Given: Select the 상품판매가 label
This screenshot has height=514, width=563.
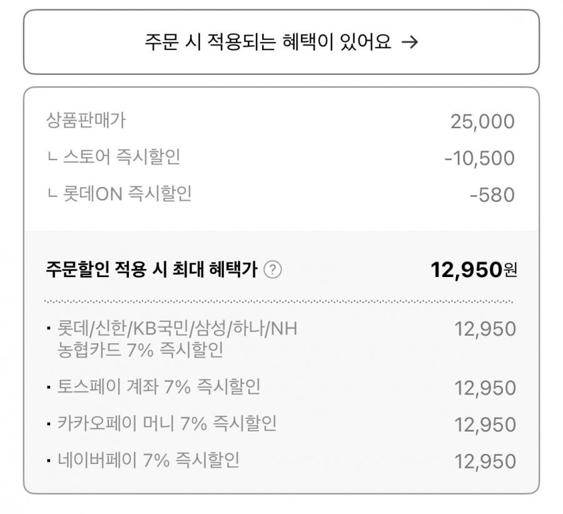Looking at the screenshot, I should pos(86,120).
